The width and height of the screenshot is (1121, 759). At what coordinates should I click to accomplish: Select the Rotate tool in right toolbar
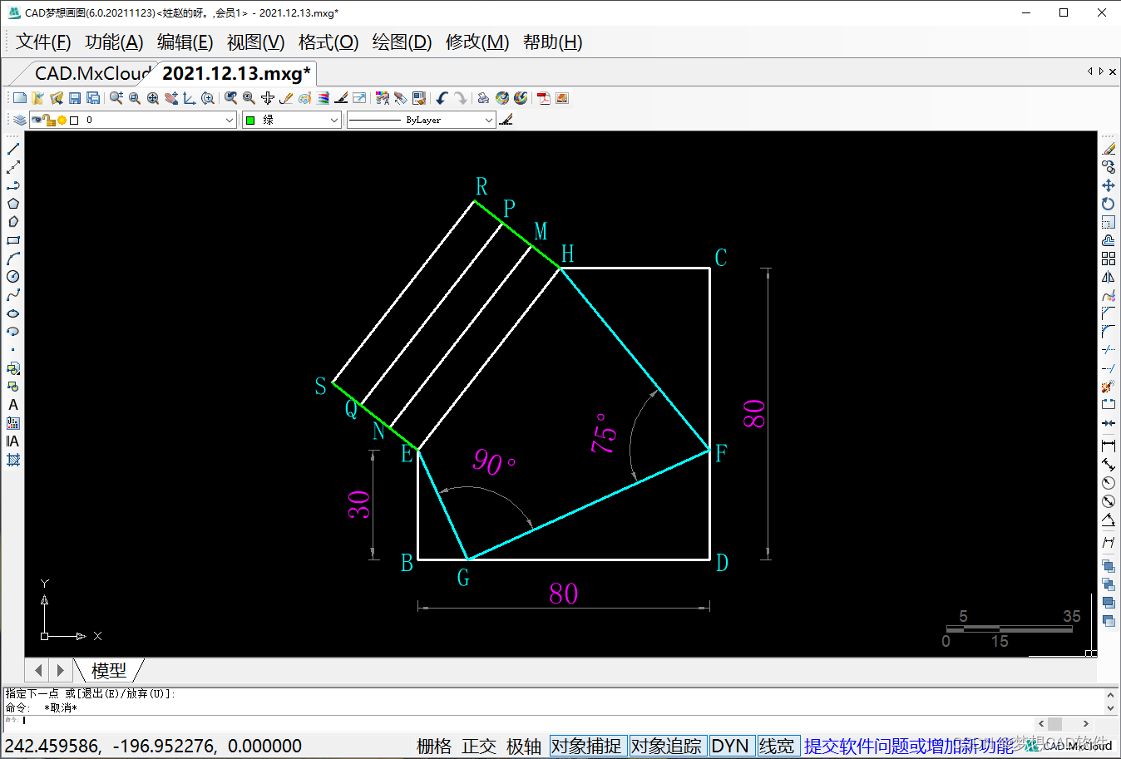[x=1109, y=204]
